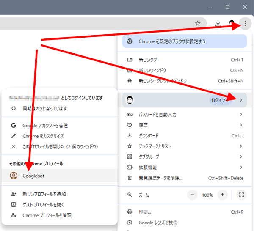
Task: Select 閲覧履歴データを削除 menu item
Action: (x=185, y=178)
